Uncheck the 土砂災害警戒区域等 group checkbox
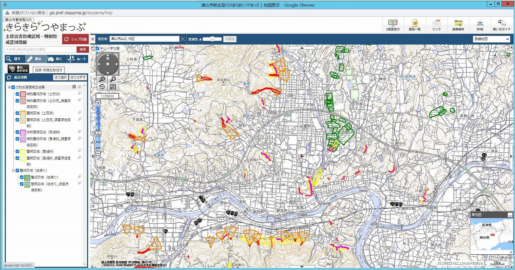The height and width of the screenshot is (270, 515). tap(13, 87)
